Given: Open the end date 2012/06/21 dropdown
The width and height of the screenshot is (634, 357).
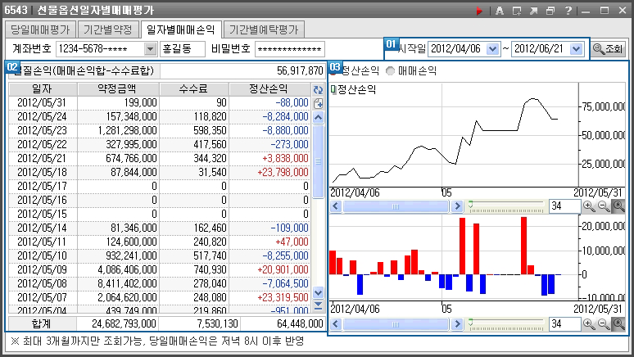Looking at the screenshot, I should click(576, 49).
